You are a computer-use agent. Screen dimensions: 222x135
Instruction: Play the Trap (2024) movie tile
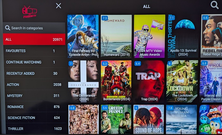click(x=149, y=81)
